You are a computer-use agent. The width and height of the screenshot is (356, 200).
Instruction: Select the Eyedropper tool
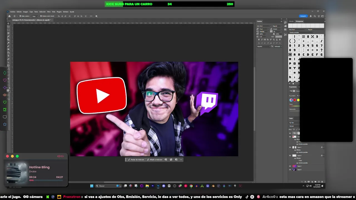pos(8,43)
